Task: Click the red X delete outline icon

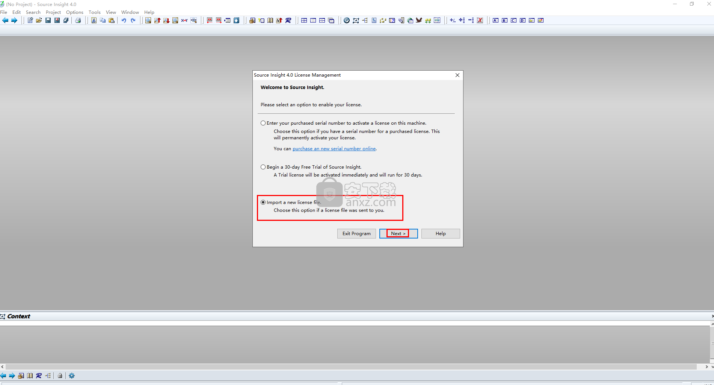Action: click(x=480, y=20)
